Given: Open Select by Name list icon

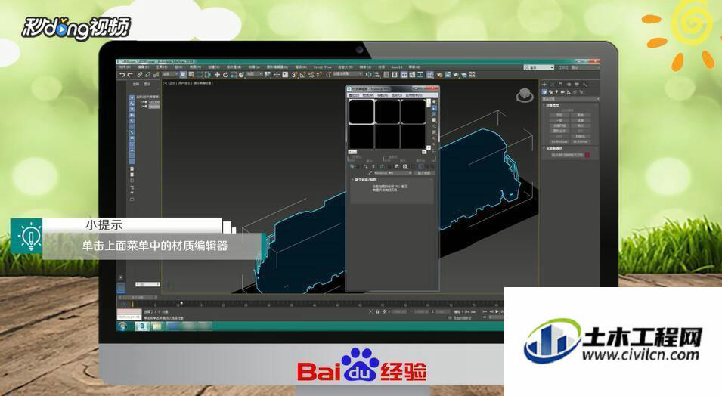Looking at the screenshot, I should 191,75.
